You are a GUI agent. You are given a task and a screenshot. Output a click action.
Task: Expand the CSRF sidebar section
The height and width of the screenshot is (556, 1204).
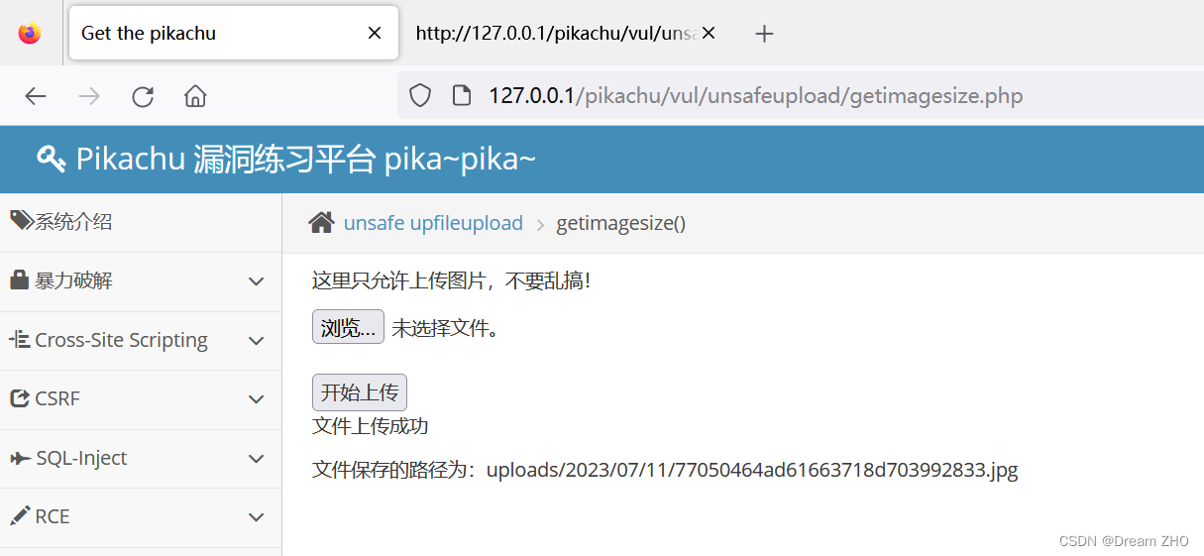point(137,399)
